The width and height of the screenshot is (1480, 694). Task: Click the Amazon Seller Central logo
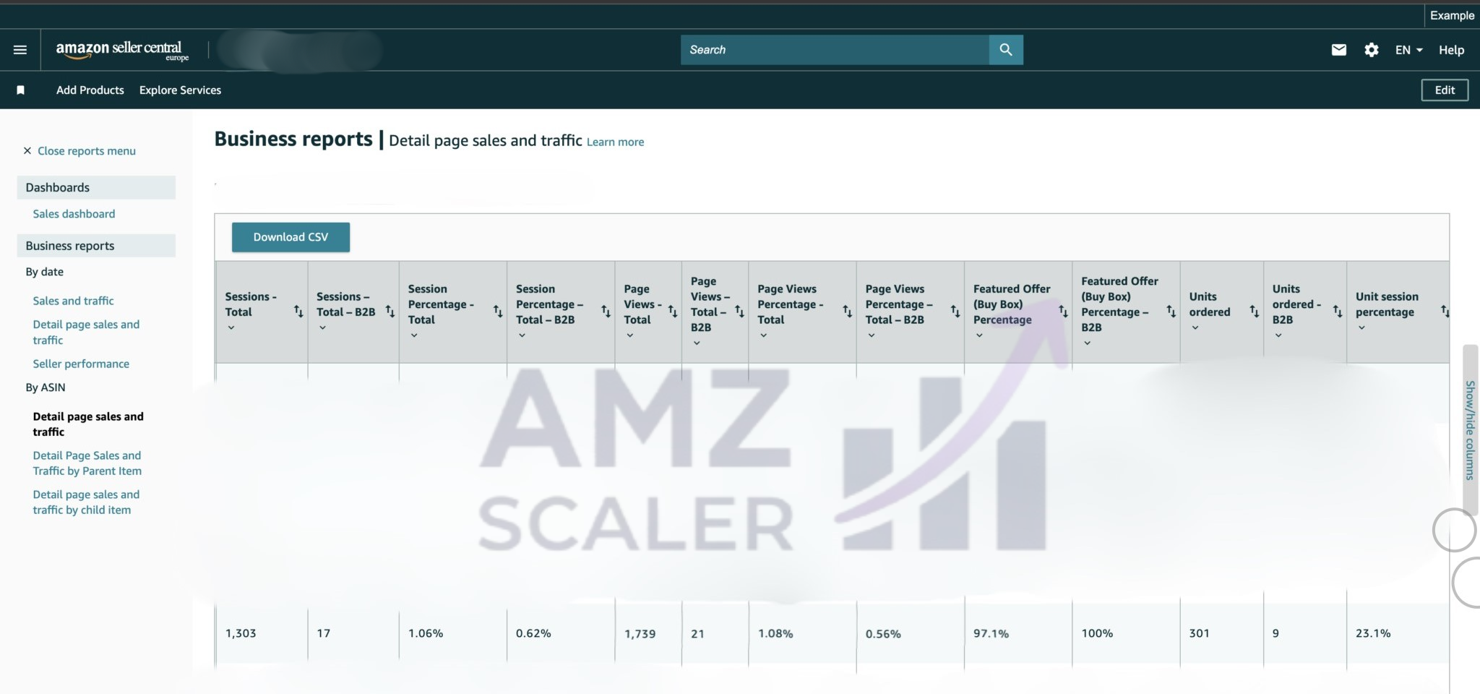(x=122, y=51)
